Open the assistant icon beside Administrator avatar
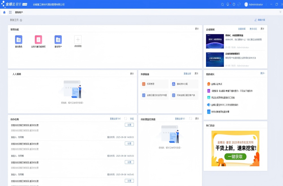The image size is (283, 186). 239,4
